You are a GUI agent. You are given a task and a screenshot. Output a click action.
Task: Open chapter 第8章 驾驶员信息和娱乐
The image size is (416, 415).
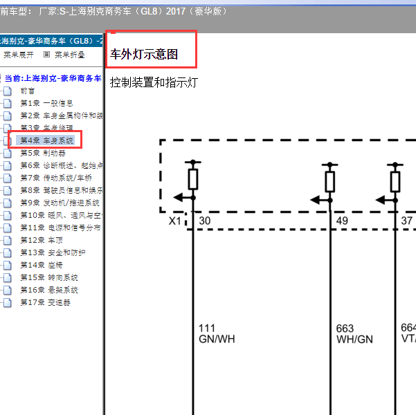62,190
